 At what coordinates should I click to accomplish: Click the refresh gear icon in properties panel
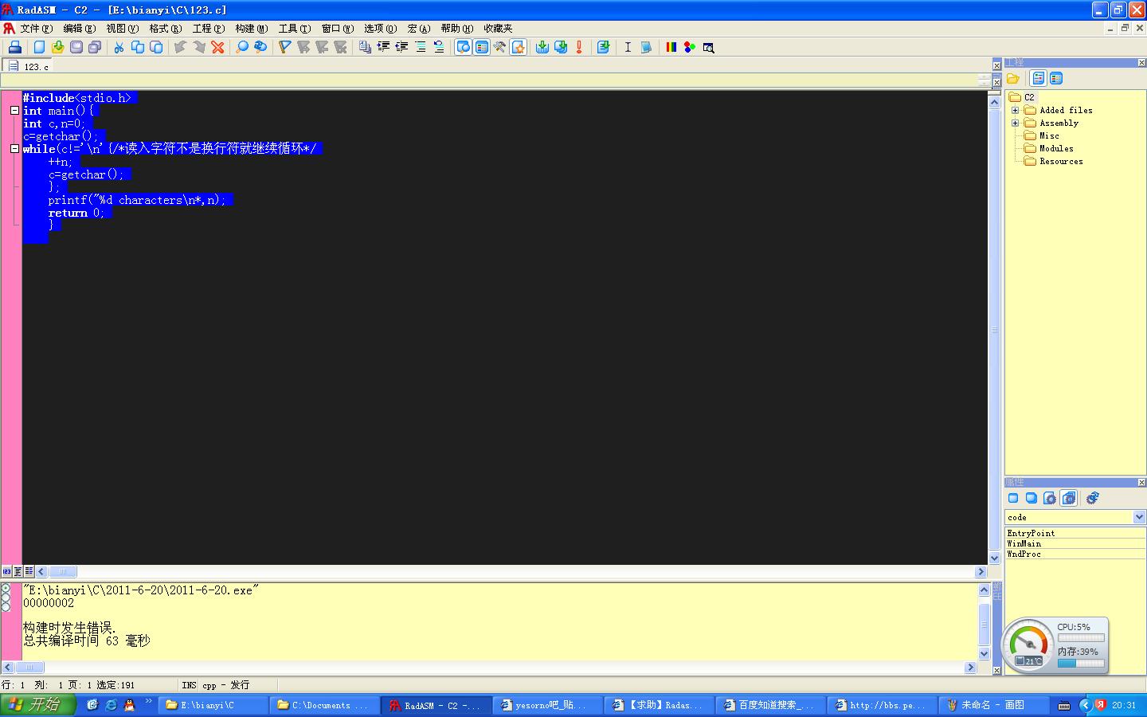pos(1093,498)
